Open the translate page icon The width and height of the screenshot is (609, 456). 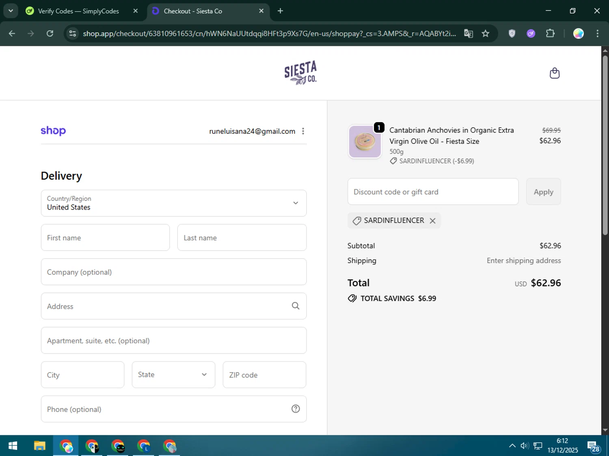(469, 33)
